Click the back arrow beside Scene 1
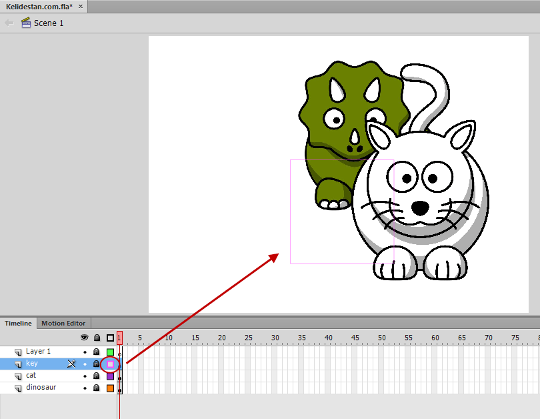This screenshot has height=419, width=540. pos(9,23)
